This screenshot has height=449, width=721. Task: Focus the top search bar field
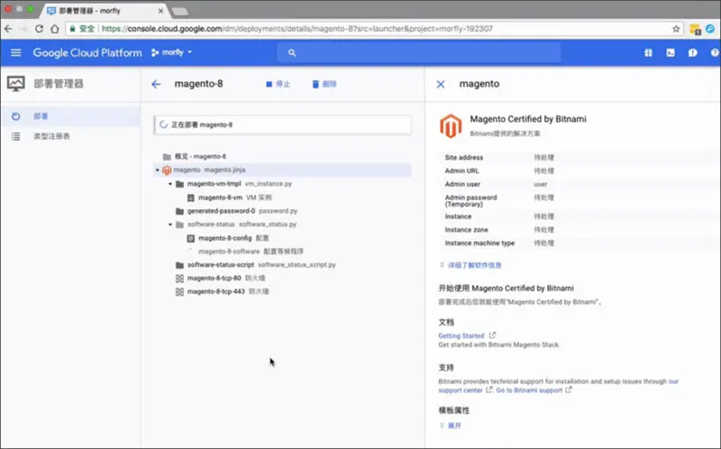418,53
